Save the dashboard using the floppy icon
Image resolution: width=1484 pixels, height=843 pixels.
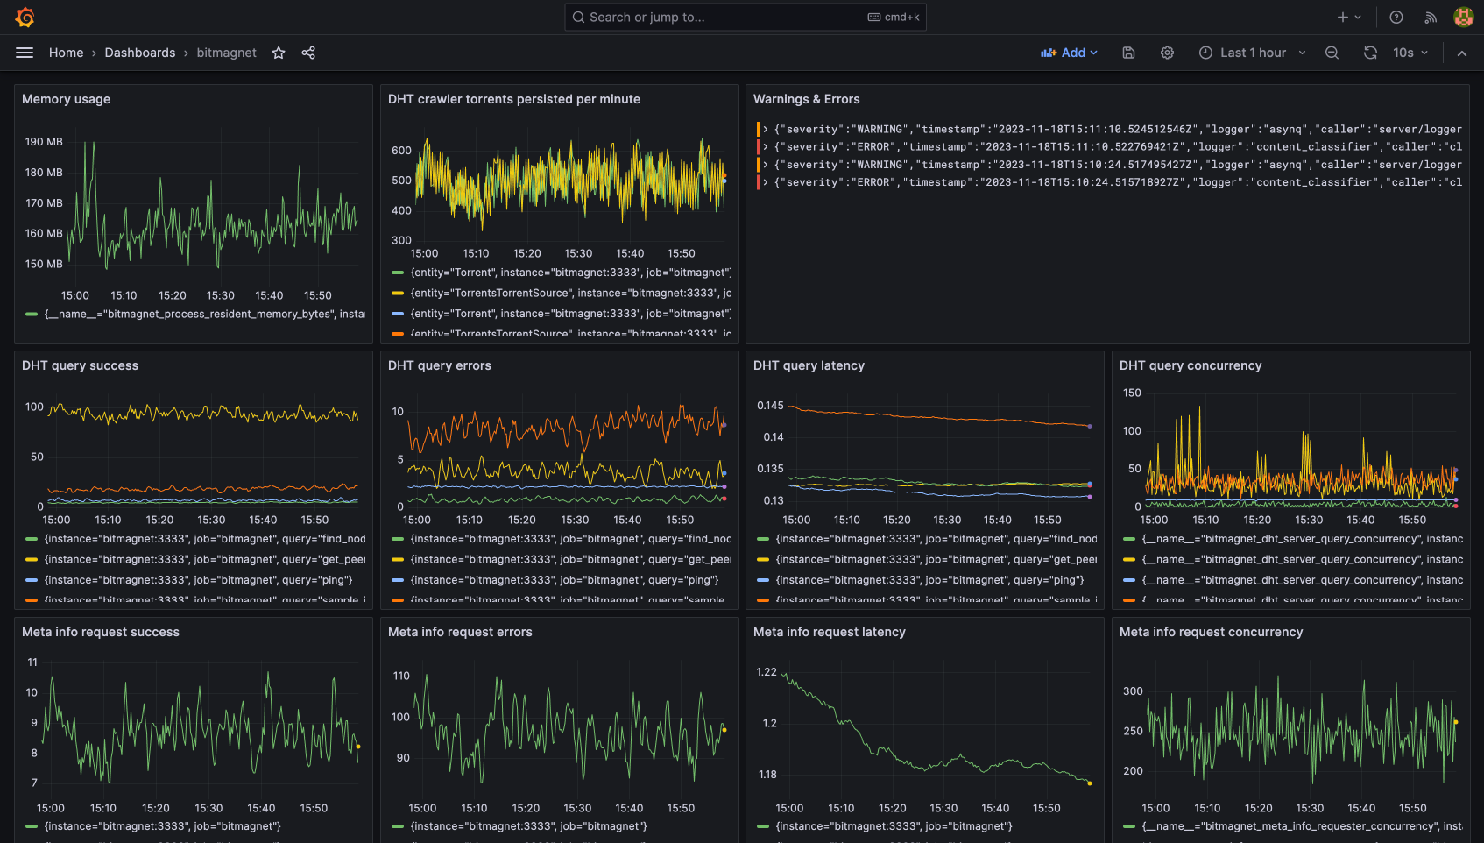1128,53
